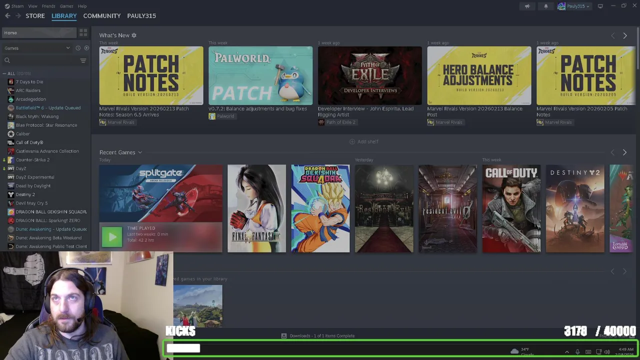Screen dimensions: 640x360
Task: Select ARC Raiders in game list
Action: point(28,90)
